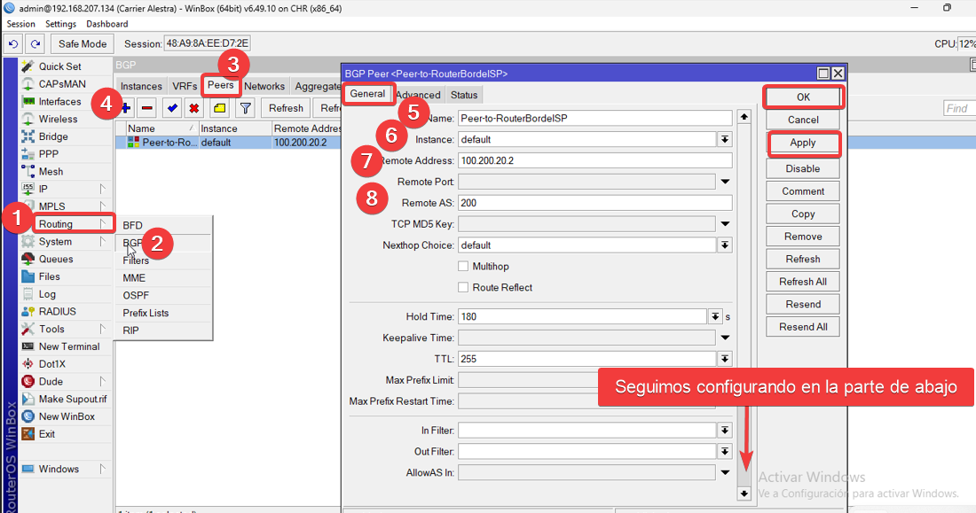Expand the Remote Port field arrow
976x513 pixels.
(725, 183)
